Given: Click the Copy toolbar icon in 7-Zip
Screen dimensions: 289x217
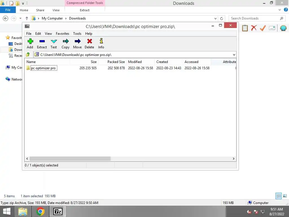Looking at the screenshot, I should 65,41.
